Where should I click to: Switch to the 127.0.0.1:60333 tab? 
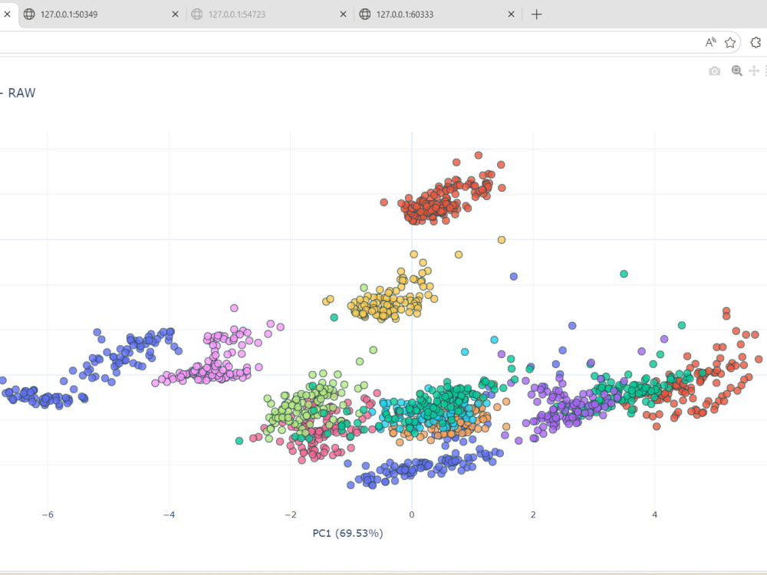pyautogui.click(x=438, y=14)
